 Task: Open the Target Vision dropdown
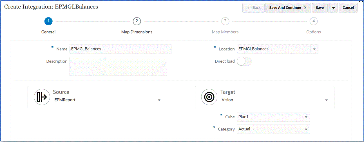point(326,100)
